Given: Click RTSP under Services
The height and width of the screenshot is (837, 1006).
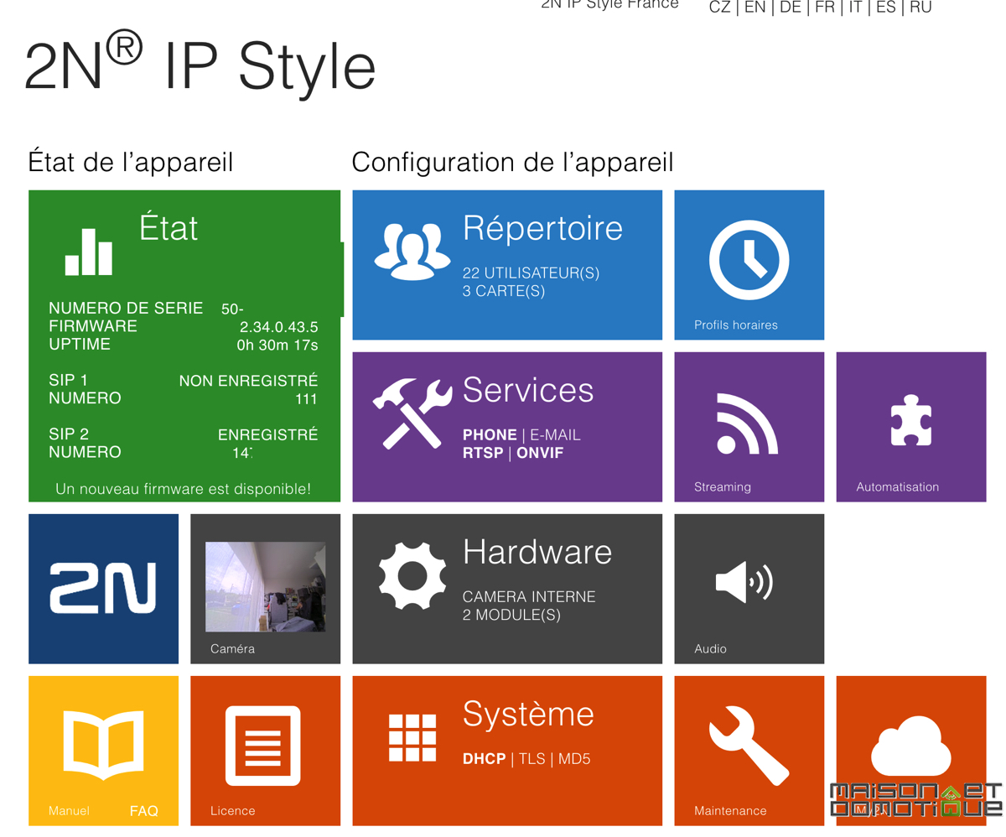Looking at the screenshot, I should coord(483,454).
